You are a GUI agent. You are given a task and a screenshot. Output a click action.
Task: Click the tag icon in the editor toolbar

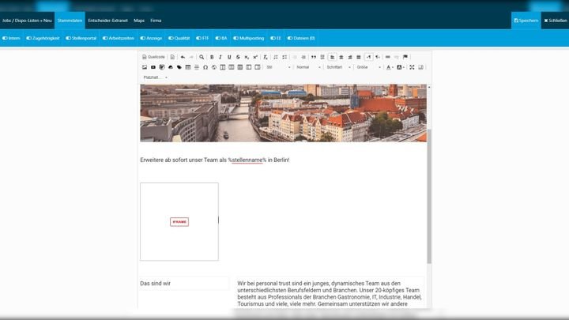(179, 67)
